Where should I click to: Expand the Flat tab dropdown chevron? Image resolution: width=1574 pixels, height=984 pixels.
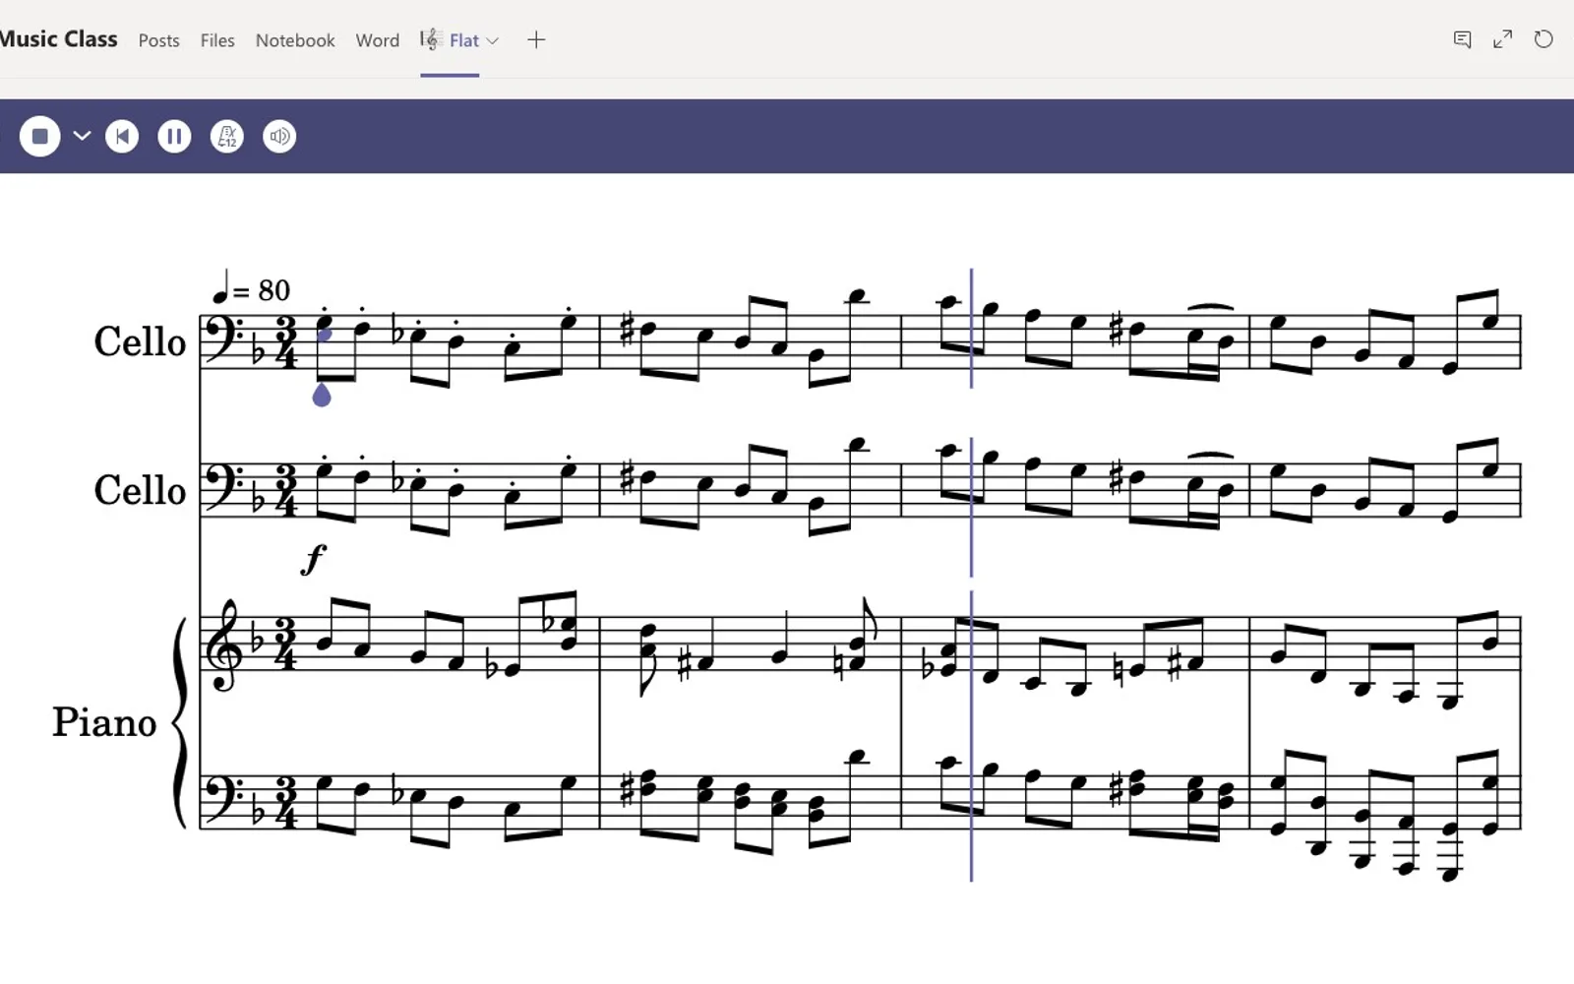coord(493,41)
